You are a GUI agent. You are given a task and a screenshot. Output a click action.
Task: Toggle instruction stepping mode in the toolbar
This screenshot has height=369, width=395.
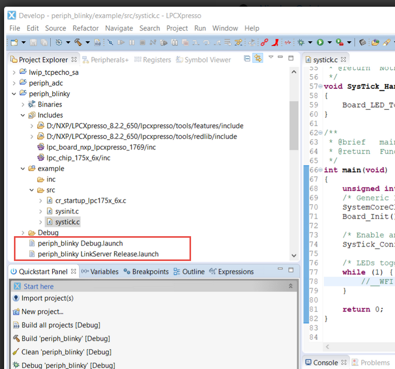click(x=239, y=42)
